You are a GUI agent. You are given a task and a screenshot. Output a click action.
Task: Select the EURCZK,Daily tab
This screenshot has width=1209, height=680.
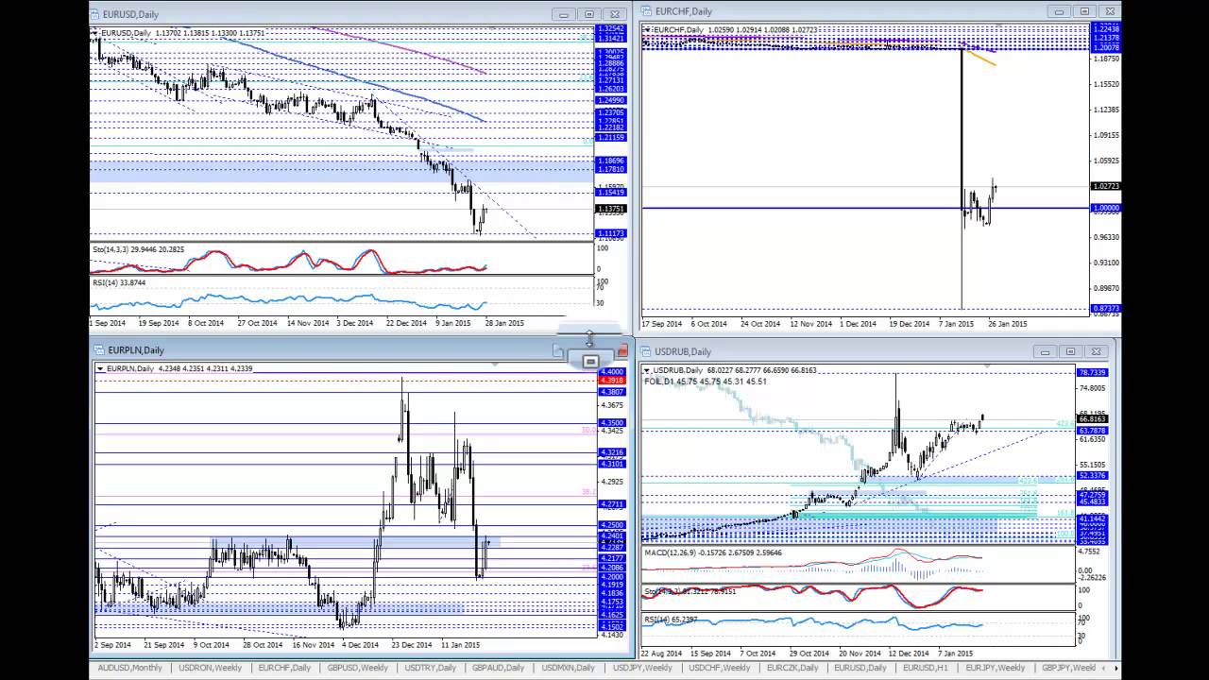tap(792, 668)
